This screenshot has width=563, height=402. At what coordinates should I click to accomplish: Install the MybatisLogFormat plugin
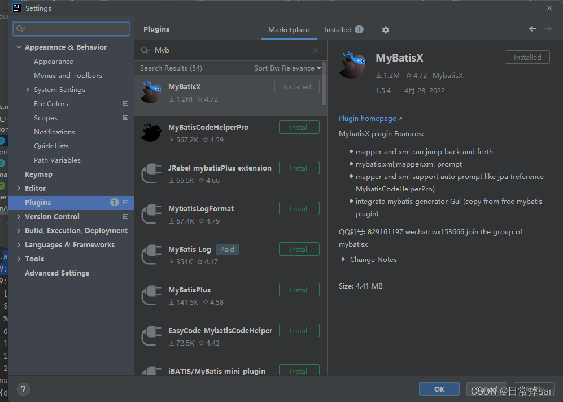299,208
